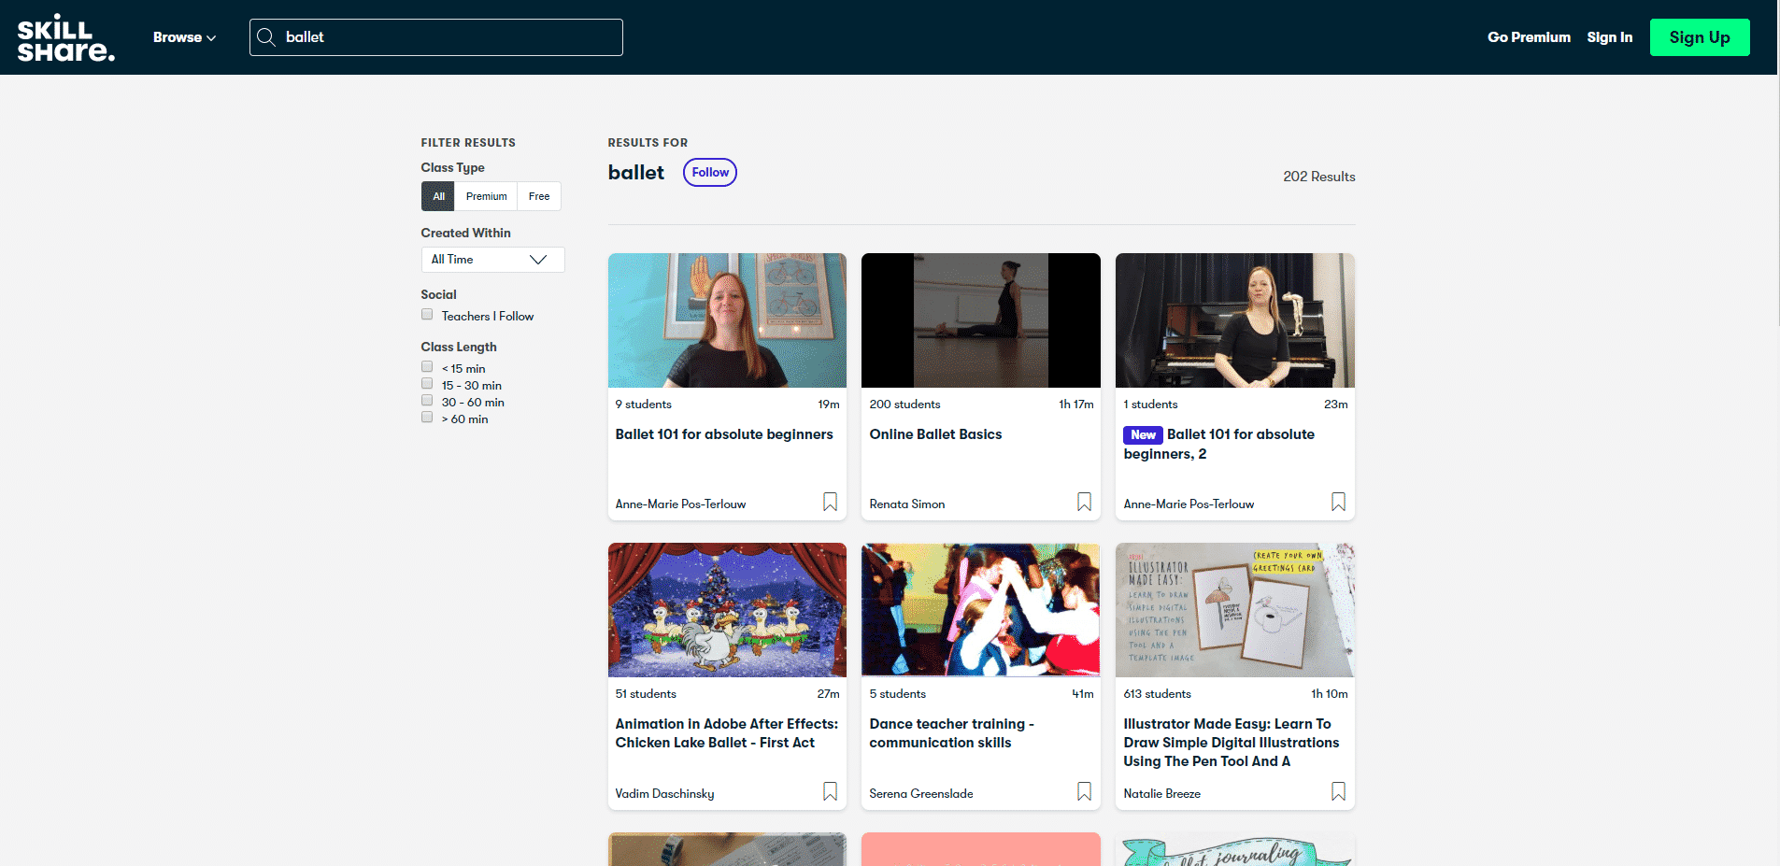Screen dimensions: 1780x866
Task: Bookmark Ballet 101 for absolute beginners class
Action: (830, 503)
